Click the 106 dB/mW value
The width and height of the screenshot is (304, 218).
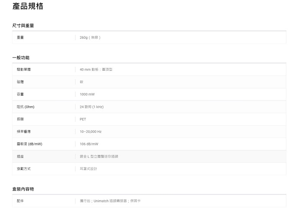(89, 144)
